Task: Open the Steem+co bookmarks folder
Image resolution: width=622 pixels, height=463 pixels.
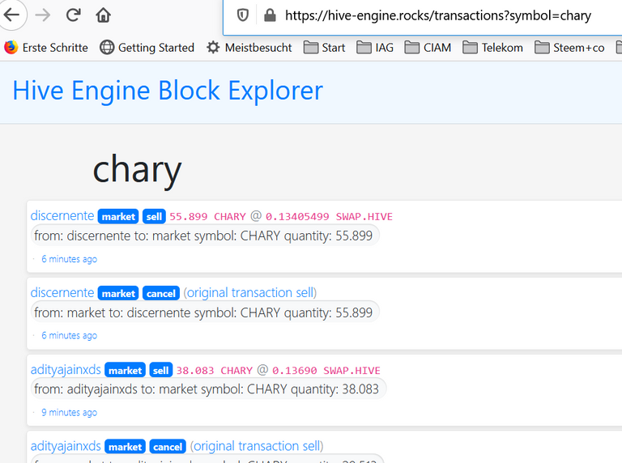Action: (569, 48)
